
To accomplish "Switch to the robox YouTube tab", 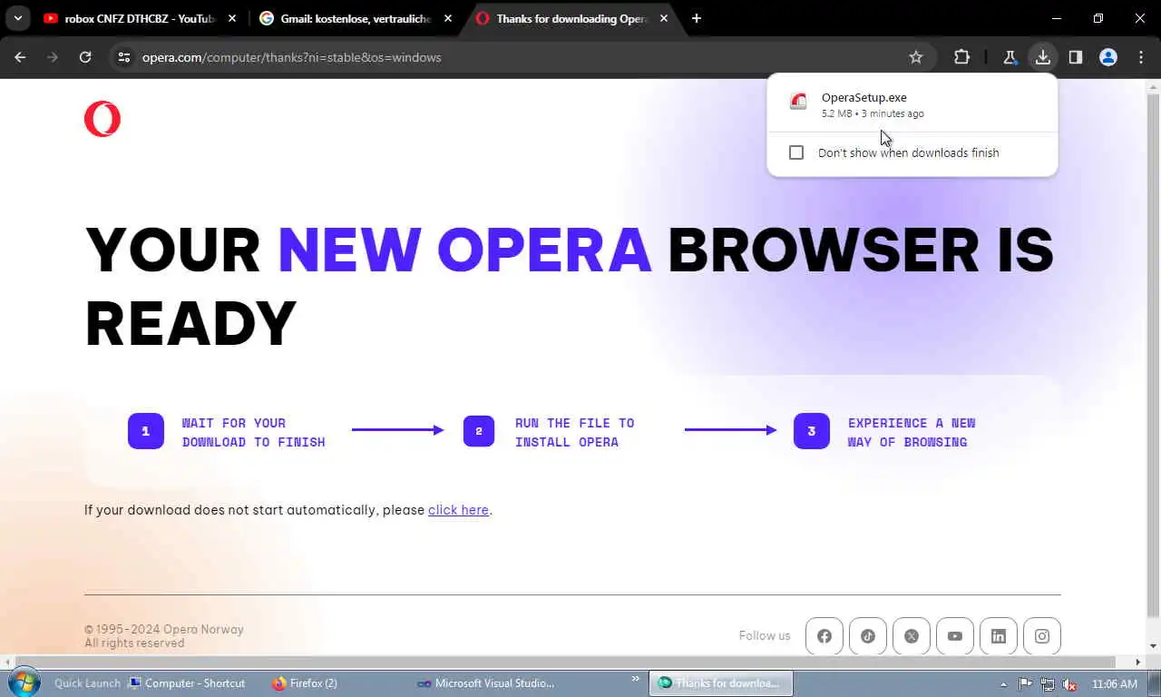I will [141, 18].
